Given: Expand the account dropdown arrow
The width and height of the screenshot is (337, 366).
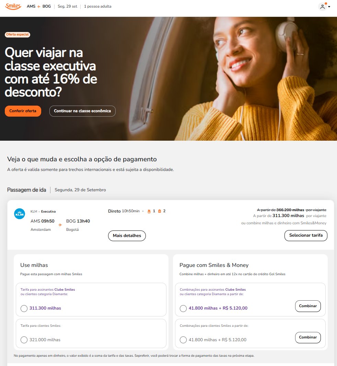Looking at the screenshot, I should coord(329,7).
